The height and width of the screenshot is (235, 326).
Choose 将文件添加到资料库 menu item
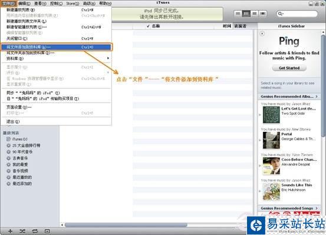[x=56, y=47]
